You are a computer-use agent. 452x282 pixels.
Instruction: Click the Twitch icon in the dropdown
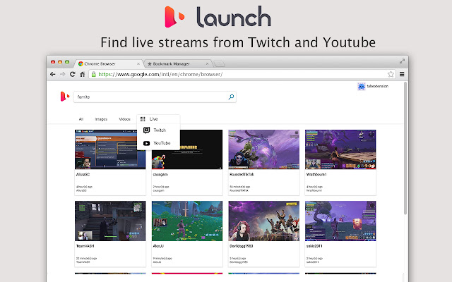(x=146, y=130)
